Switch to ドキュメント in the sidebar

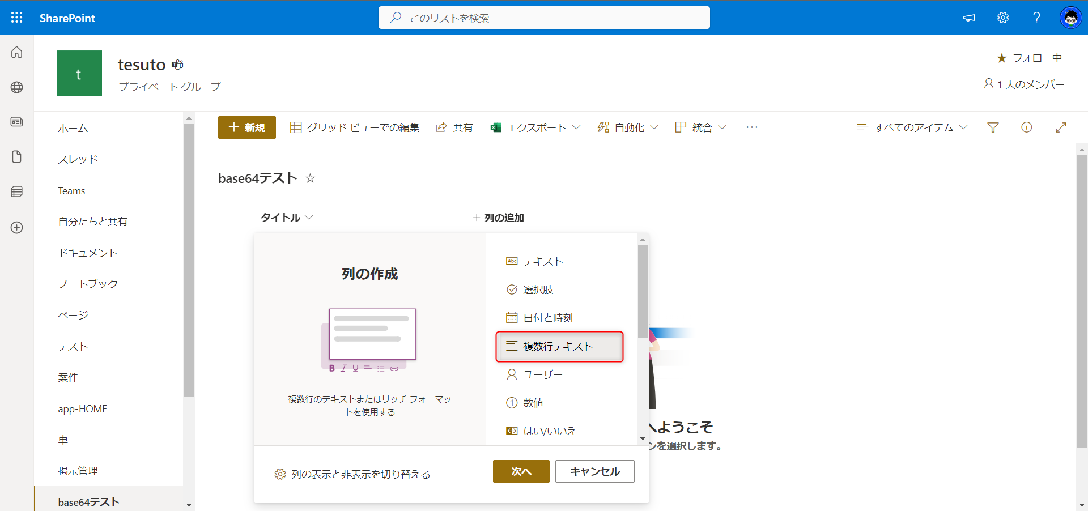[x=88, y=253]
